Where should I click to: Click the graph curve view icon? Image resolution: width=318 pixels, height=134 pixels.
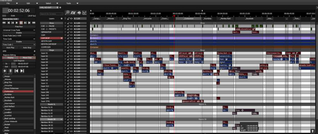[84, 13]
